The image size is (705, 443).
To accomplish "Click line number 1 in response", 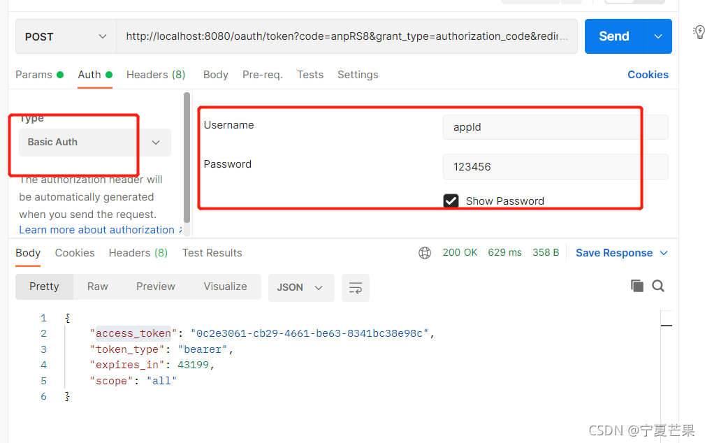I will pos(43,318).
